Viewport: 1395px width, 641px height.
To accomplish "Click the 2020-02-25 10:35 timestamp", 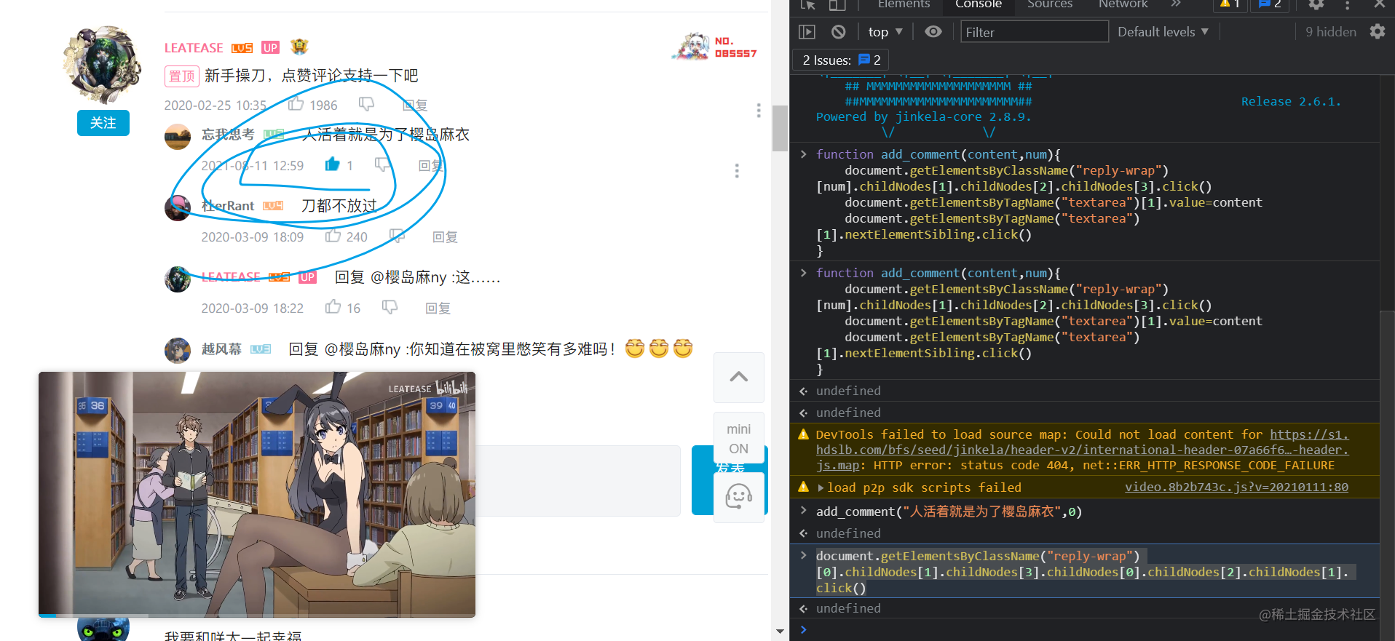I will click(216, 105).
